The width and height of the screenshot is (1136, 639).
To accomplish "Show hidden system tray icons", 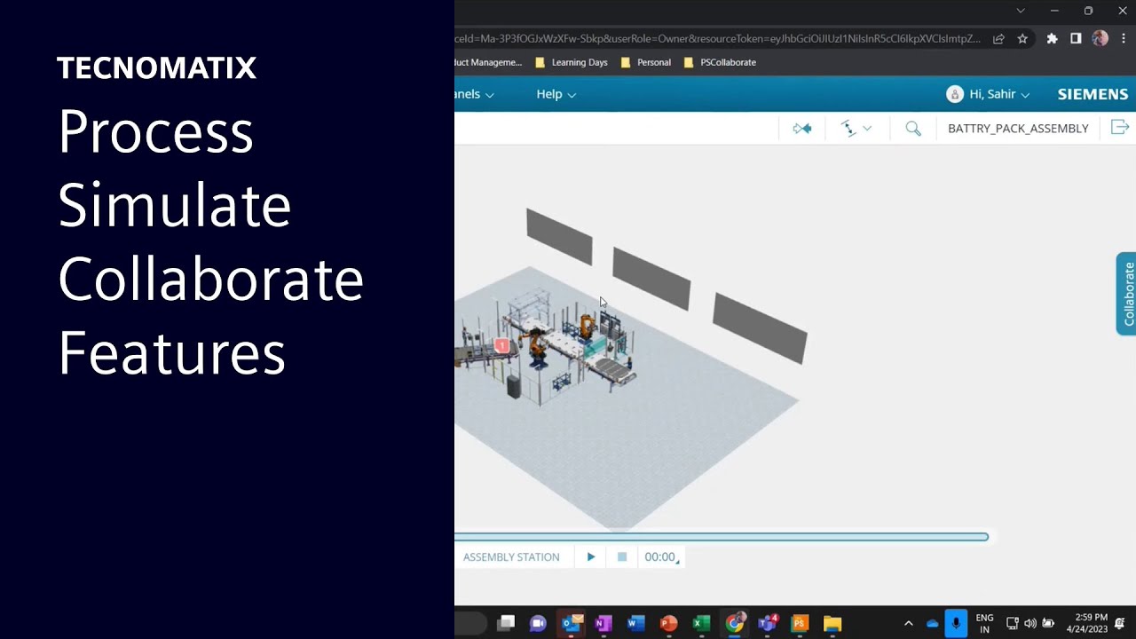I will (908, 623).
